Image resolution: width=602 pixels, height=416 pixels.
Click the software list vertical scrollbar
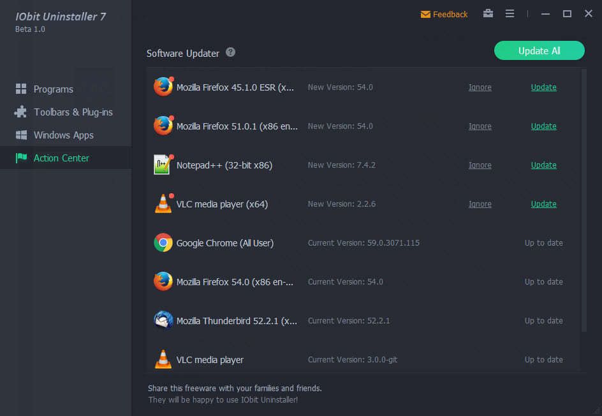pos(584,200)
